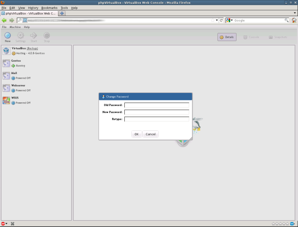The image size is (298, 227).
Task: Click the Adblock Plus status bar icon
Action: pos(3,224)
